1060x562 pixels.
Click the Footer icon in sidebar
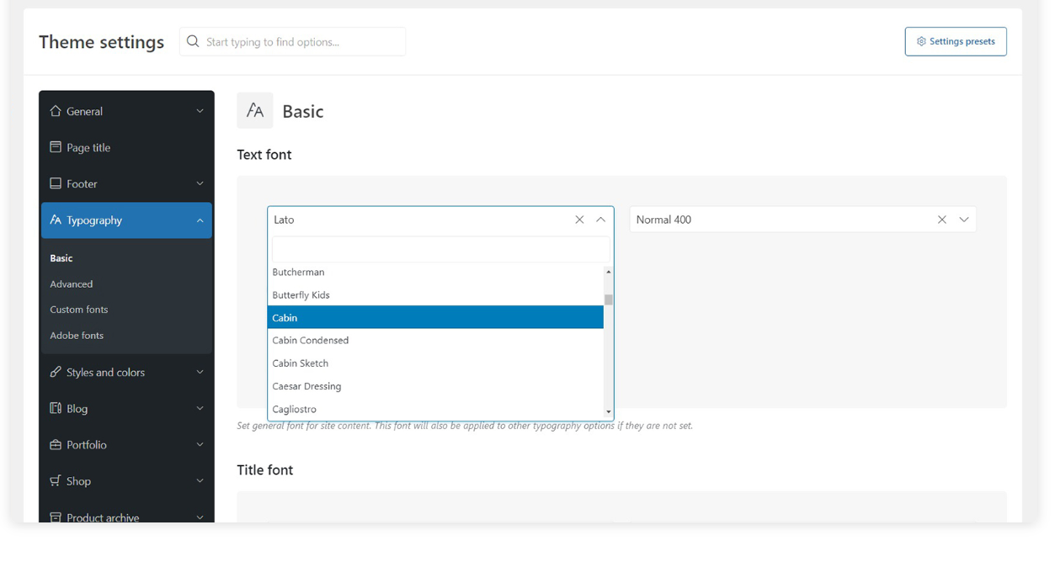pos(56,183)
